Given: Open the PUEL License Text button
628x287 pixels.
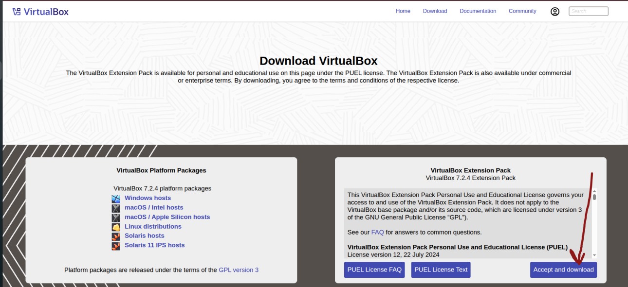Looking at the screenshot, I should [x=441, y=270].
